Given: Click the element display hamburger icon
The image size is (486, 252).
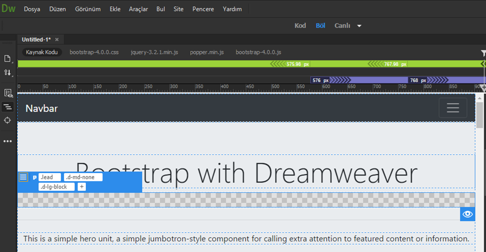Looking at the screenshot, I should [x=23, y=177].
